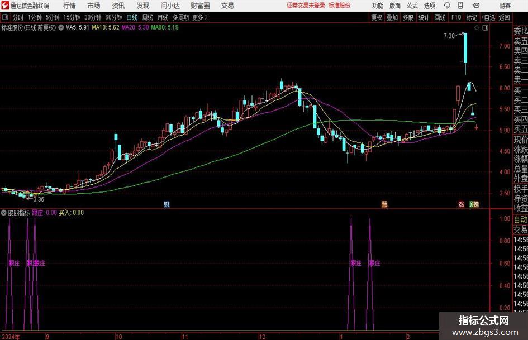Toggle the right info panel icon
This screenshot has width=528, height=340.
[485, 28]
